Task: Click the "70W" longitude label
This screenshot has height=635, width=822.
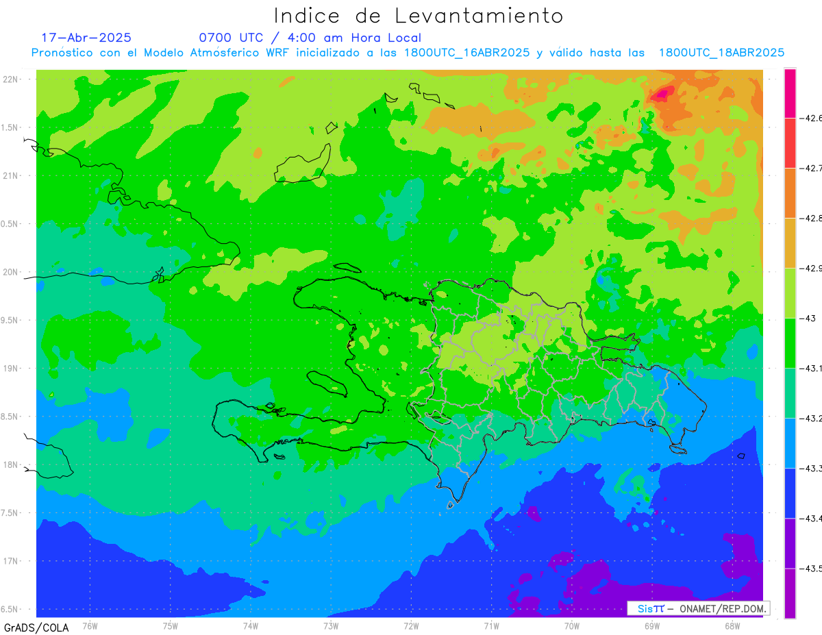Action: (572, 625)
